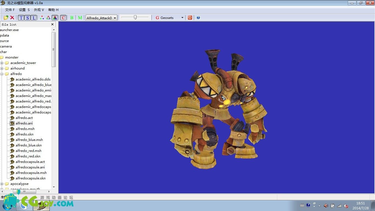Open the Geosets dropdown menu
The height and width of the screenshot is (211, 375).
click(x=182, y=18)
